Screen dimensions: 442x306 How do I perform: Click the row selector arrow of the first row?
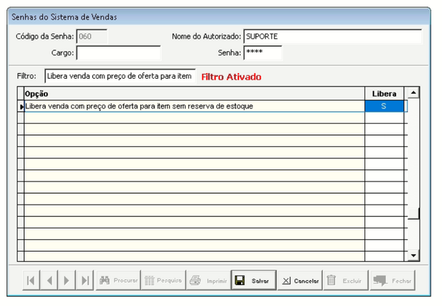tap(21, 107)
